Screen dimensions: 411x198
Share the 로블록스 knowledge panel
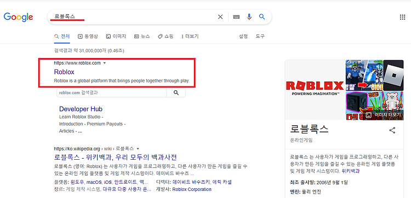392,130
